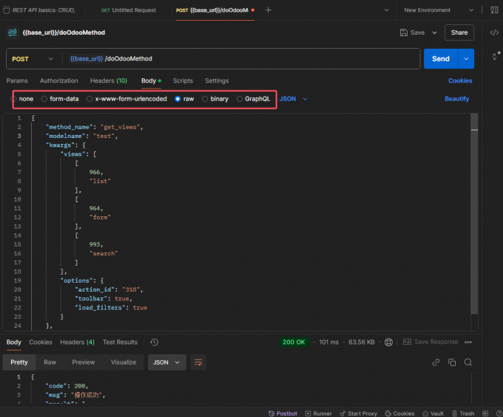
Task: Switch to the Params tab
Action: coord(17,80)
